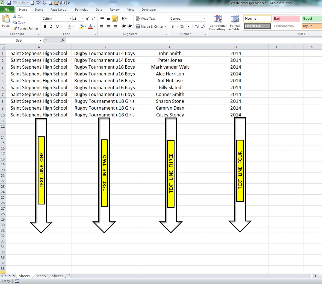322x284 pixels.
Task: Open the spelling checker from Quick Access toolbar
Action: coord(39,2)
